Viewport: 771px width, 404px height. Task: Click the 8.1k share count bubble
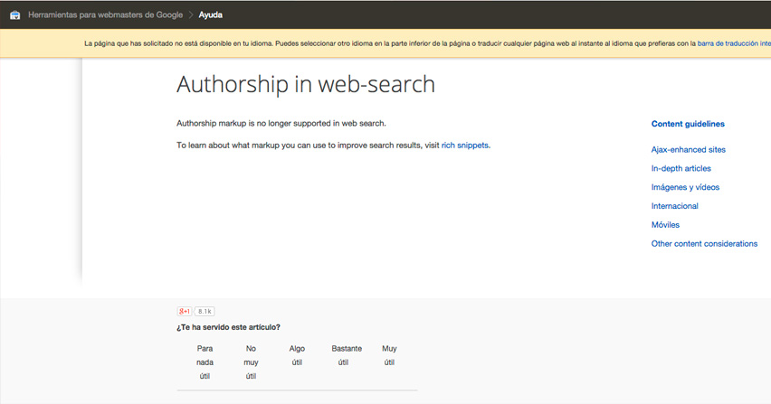point(205,311)
